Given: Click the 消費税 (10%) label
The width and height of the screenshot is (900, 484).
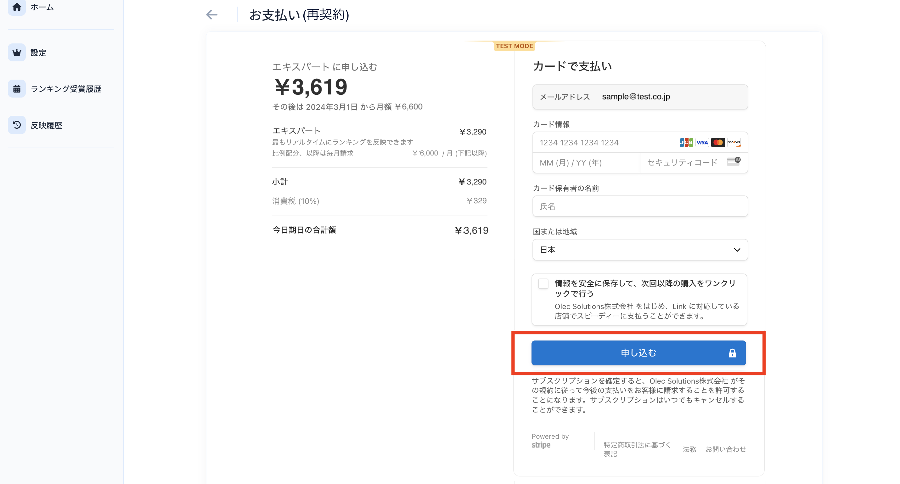Looking at the screenshot, I should [295, 201].
